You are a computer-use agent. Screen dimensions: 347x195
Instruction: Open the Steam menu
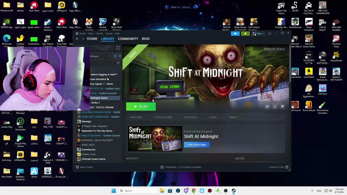coord(82,34)
